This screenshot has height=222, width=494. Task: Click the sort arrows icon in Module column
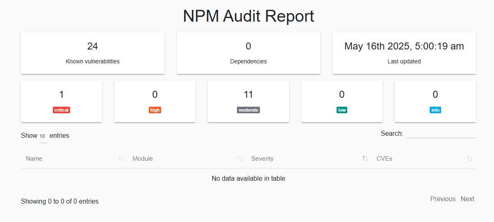pos(240,159)
